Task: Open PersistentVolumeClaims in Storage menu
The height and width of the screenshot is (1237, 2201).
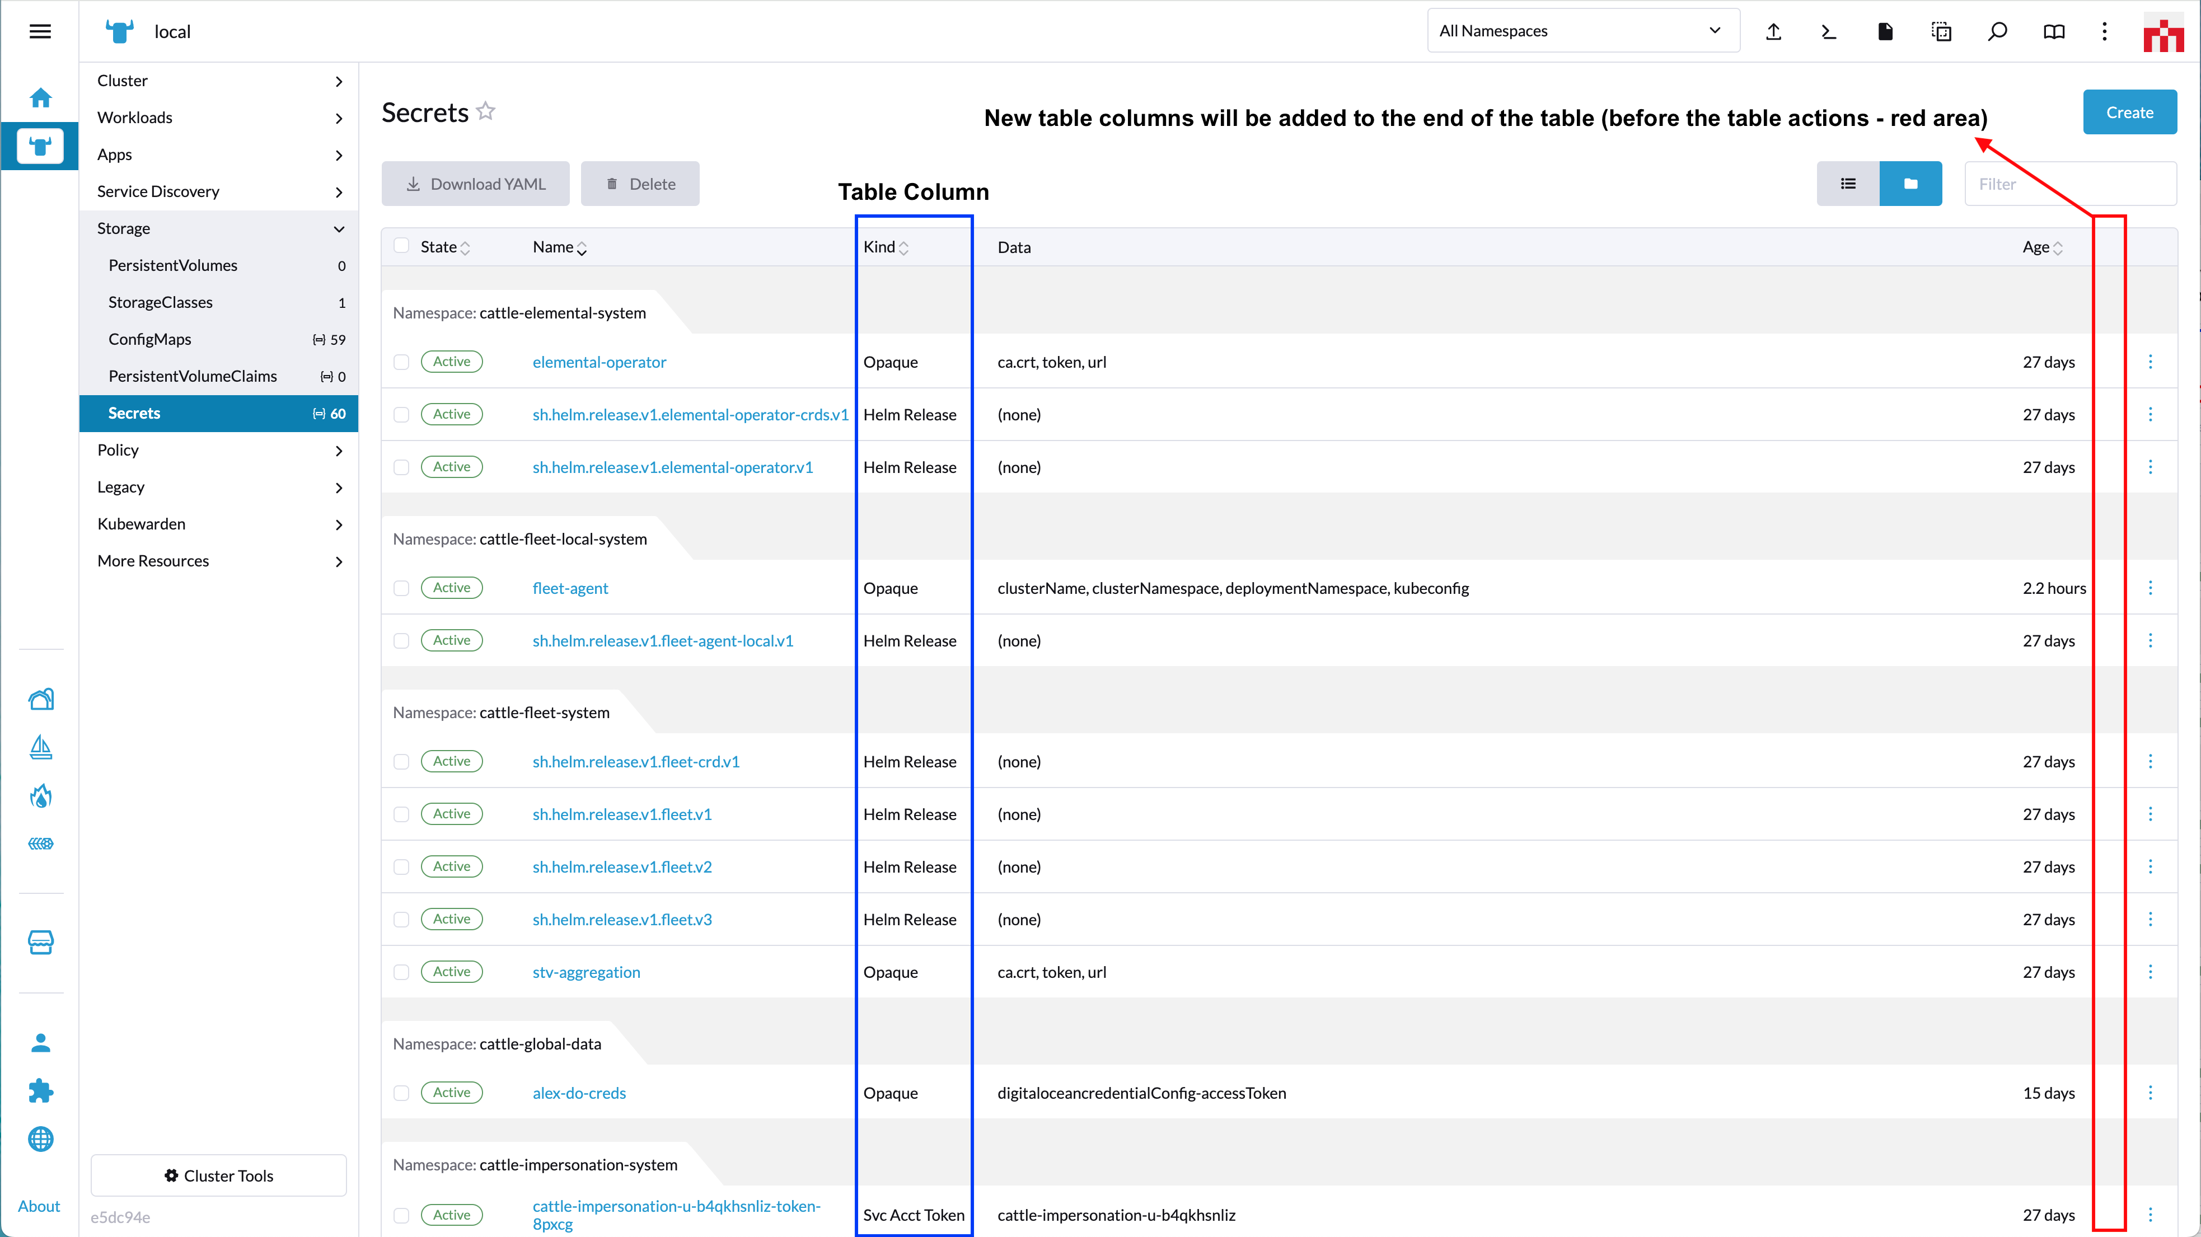Action: (x=219, y=376)
